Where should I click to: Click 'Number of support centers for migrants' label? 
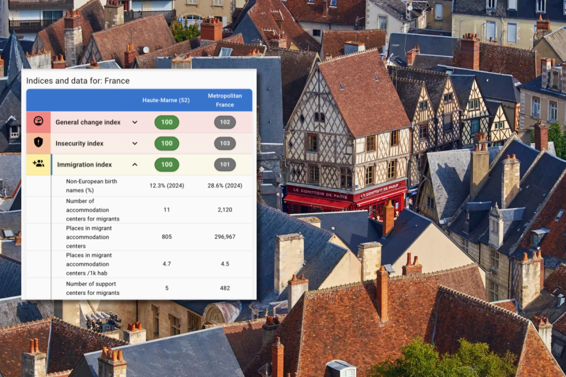click(x=93, y=288)
